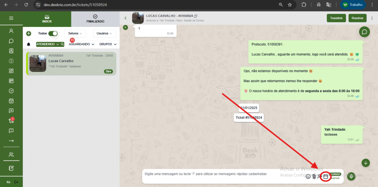This screenshot has width=378, height=187.
Task: Click the Resolver button
Action: point(357,18)
